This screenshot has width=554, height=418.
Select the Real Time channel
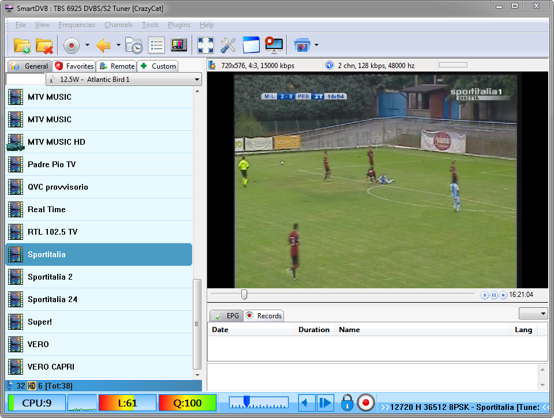point(99,209)
